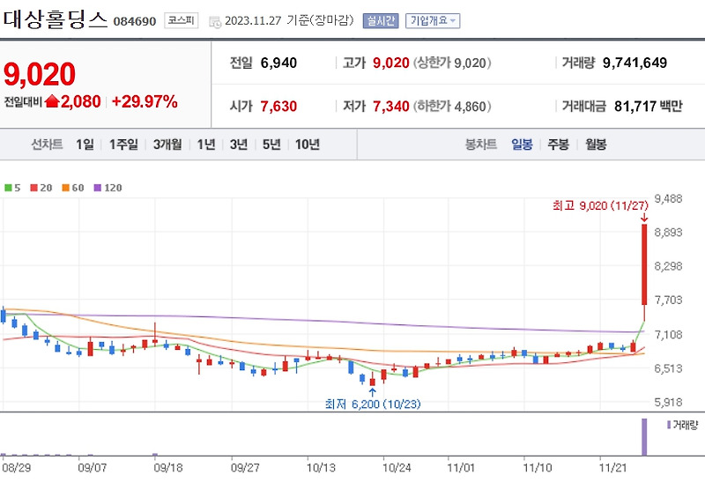Select the 1일 line chart tab

85,145
